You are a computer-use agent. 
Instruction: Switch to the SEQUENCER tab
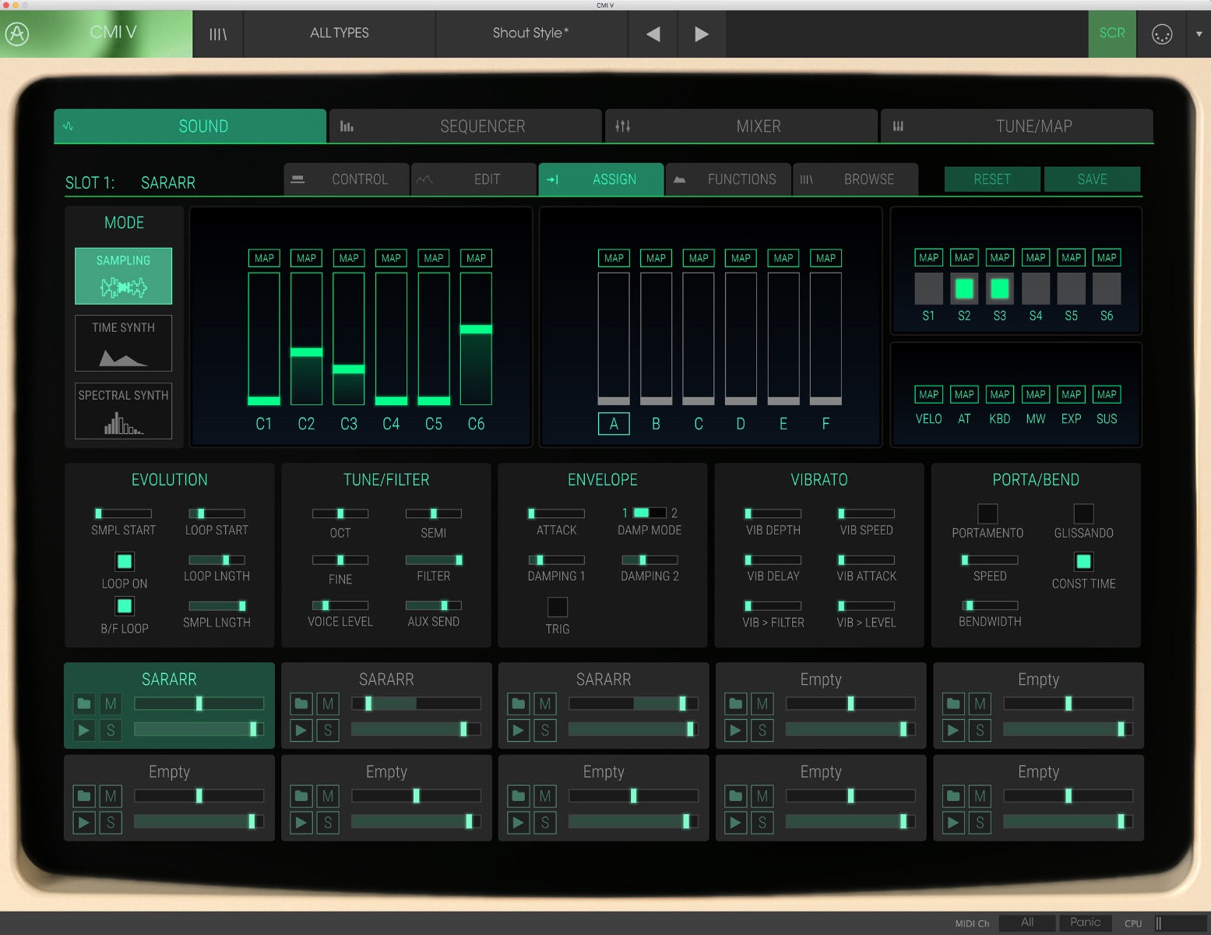[x=466, y=126]
